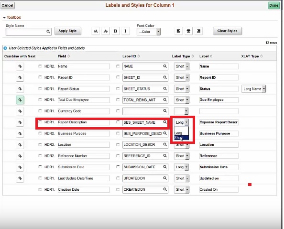Viewport: 284px width, 229px height.
Task: Click combine-with-next arrow for Report ID row
Action: pos(20,77)
